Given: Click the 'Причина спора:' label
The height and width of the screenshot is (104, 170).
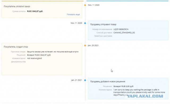Looking at the screenshot, I should point(18,52).
